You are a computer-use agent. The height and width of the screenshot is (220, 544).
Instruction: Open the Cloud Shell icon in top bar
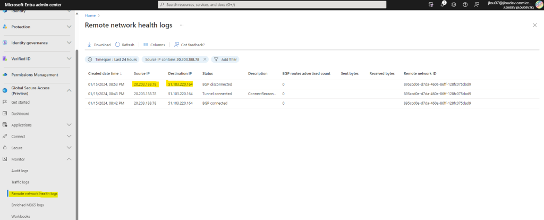(431, 4)
